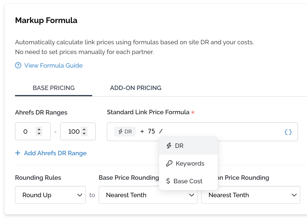Pick Base Cost variable option
307x219 pixels.
[188, 181]
